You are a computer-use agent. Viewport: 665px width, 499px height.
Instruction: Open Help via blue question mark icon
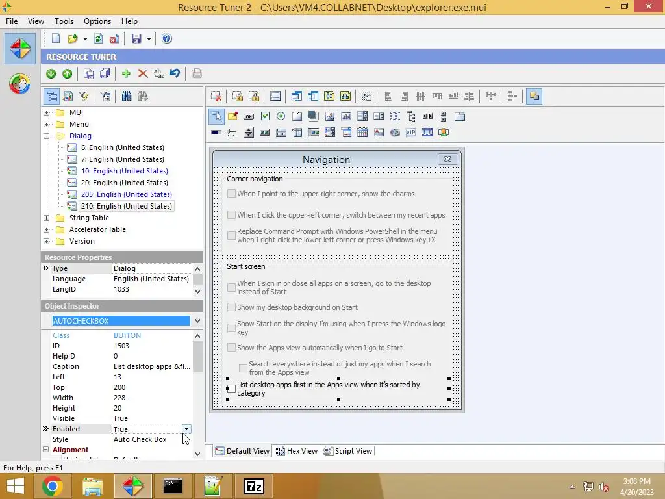click(167, 38)
